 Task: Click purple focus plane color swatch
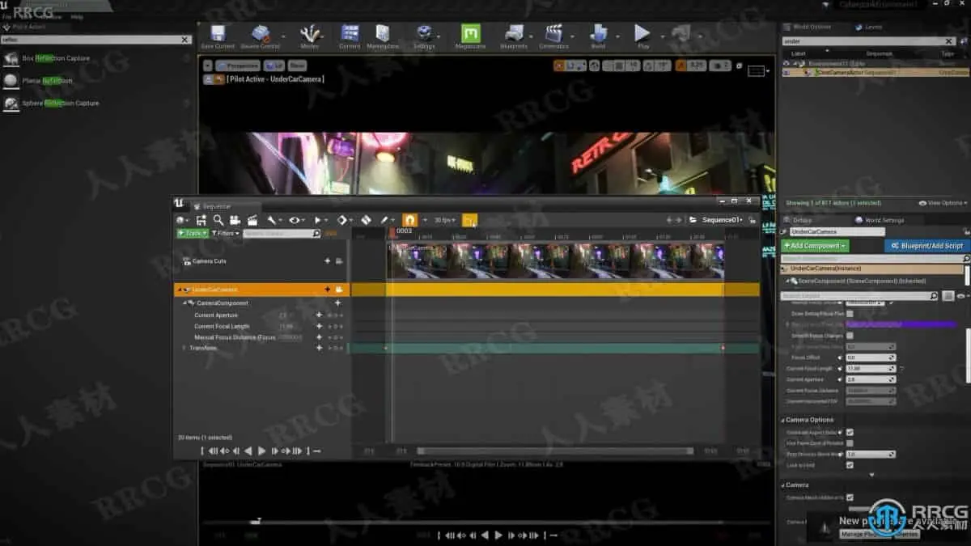[x=901, y=324]
